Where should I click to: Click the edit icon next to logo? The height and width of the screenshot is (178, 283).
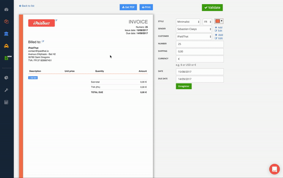pyautogui.click(x=56, y=20)
